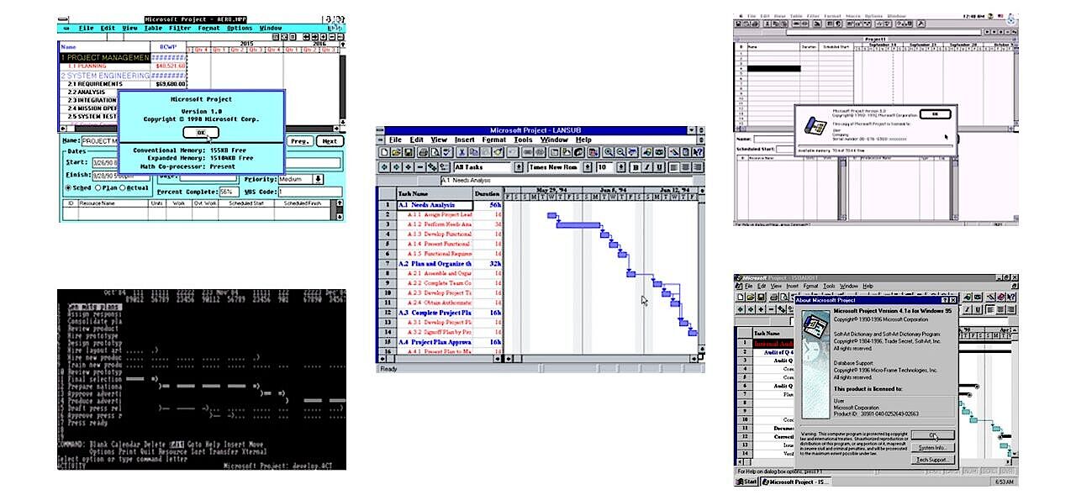This screenshot has height=495, width=1076.
Task: Click the Microsoft Project taskbar button
Action: (796, 482)
